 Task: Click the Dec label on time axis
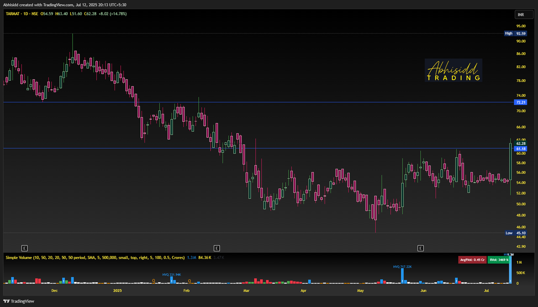click(x=54, y=291)
